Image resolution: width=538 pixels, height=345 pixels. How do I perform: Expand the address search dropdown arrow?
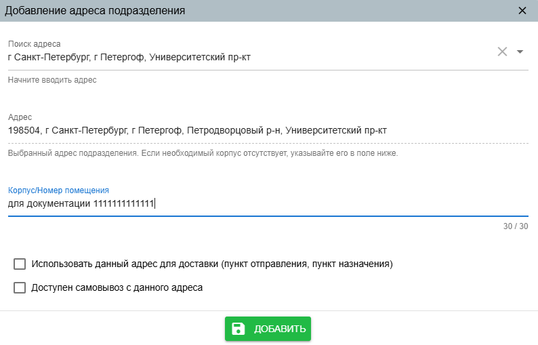520,52
